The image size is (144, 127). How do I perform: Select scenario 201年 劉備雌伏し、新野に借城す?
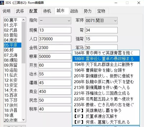(106, 76)
